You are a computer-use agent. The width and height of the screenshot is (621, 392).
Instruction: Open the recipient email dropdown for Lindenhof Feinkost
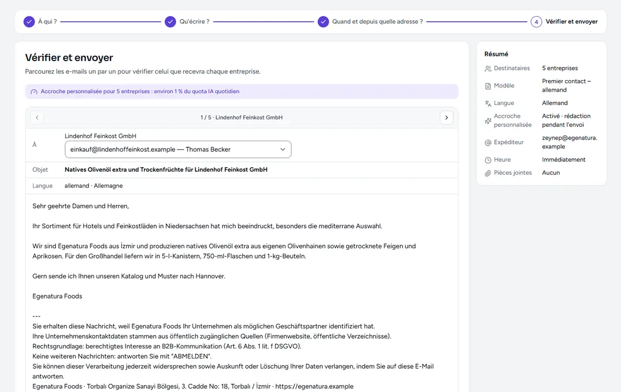pyautogui.click(x=178, y=149)
